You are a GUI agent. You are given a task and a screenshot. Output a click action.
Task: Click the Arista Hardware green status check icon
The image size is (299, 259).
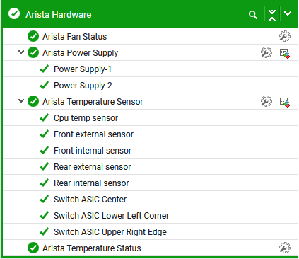point(14,13)
